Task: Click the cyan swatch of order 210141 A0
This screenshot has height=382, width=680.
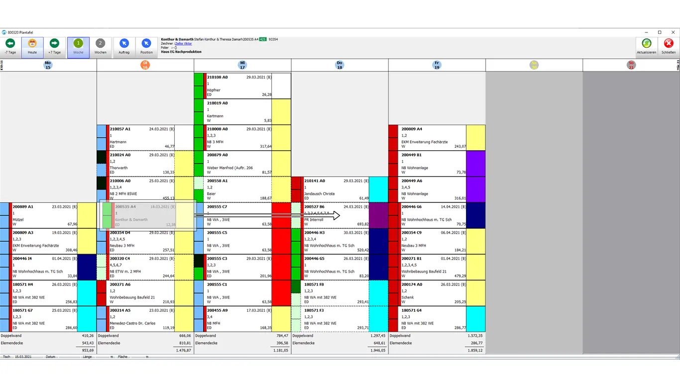Action: click(x=378, y=190)
